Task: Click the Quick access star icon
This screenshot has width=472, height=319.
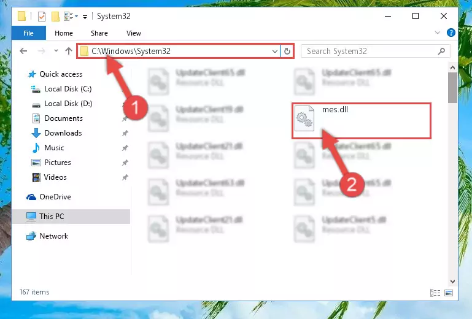Action: tap(31, 74)
